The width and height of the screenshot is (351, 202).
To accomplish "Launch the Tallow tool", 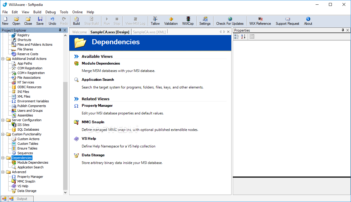I will (155, 21).
